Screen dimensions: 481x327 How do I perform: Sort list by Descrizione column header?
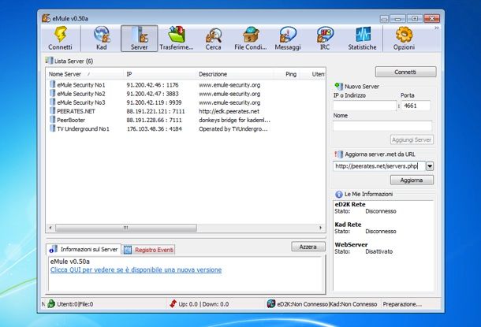[x=234, y=74]
